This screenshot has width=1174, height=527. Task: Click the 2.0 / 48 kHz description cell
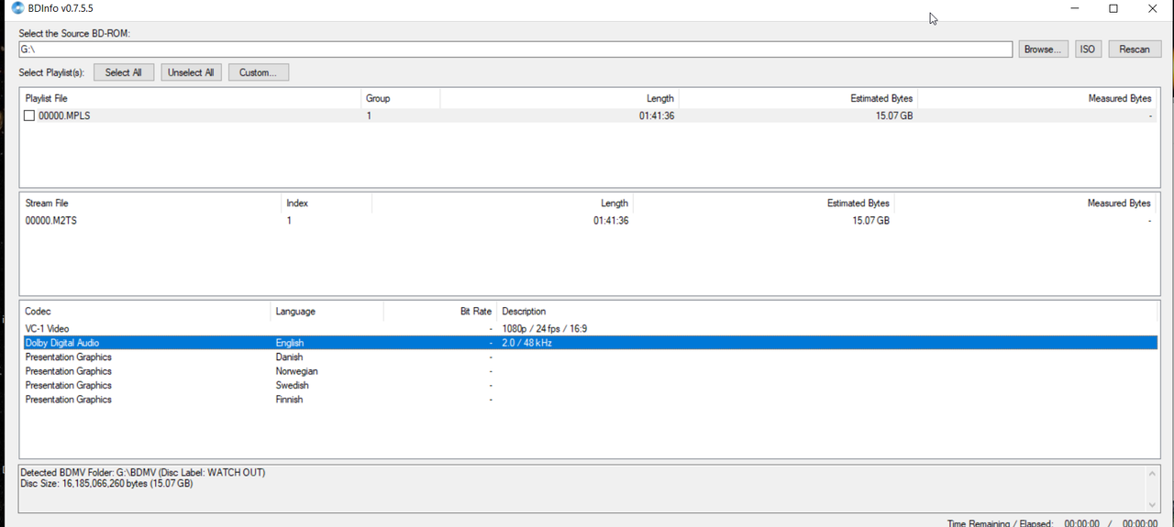click(x=526, y=343)
